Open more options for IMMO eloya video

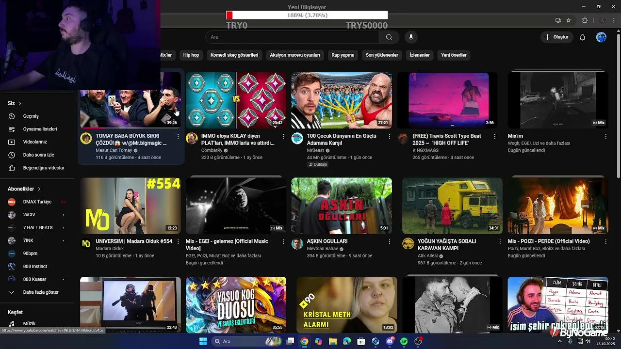284,136
